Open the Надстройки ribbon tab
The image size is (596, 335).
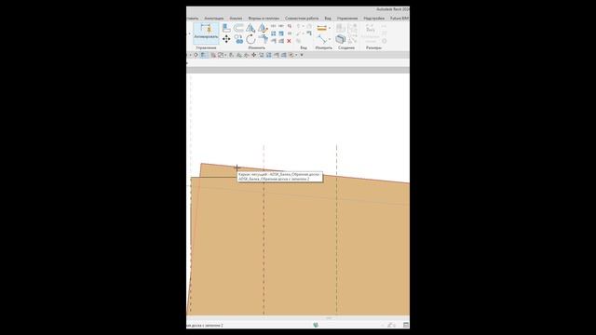(373, 19)
